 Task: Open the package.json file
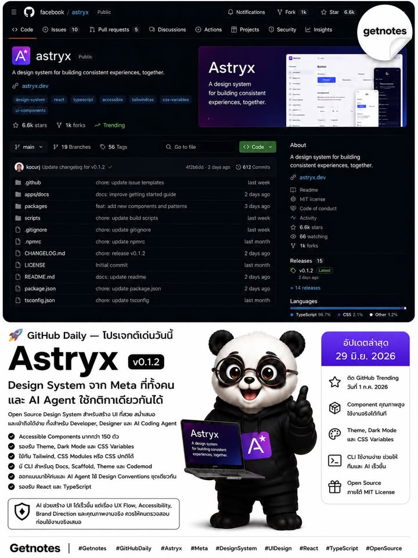click(x=40, y=288)
